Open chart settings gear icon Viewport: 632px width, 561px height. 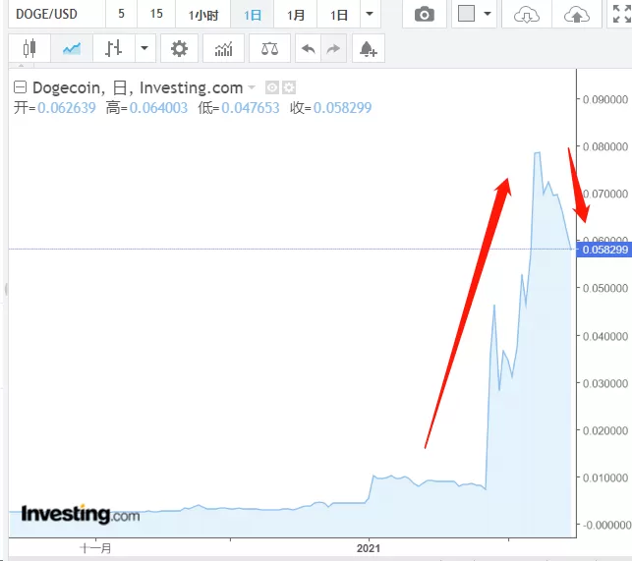pos(179,48)
